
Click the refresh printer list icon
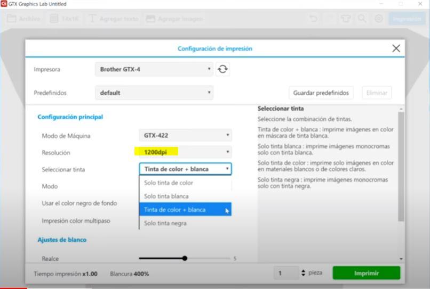(222, 69)
